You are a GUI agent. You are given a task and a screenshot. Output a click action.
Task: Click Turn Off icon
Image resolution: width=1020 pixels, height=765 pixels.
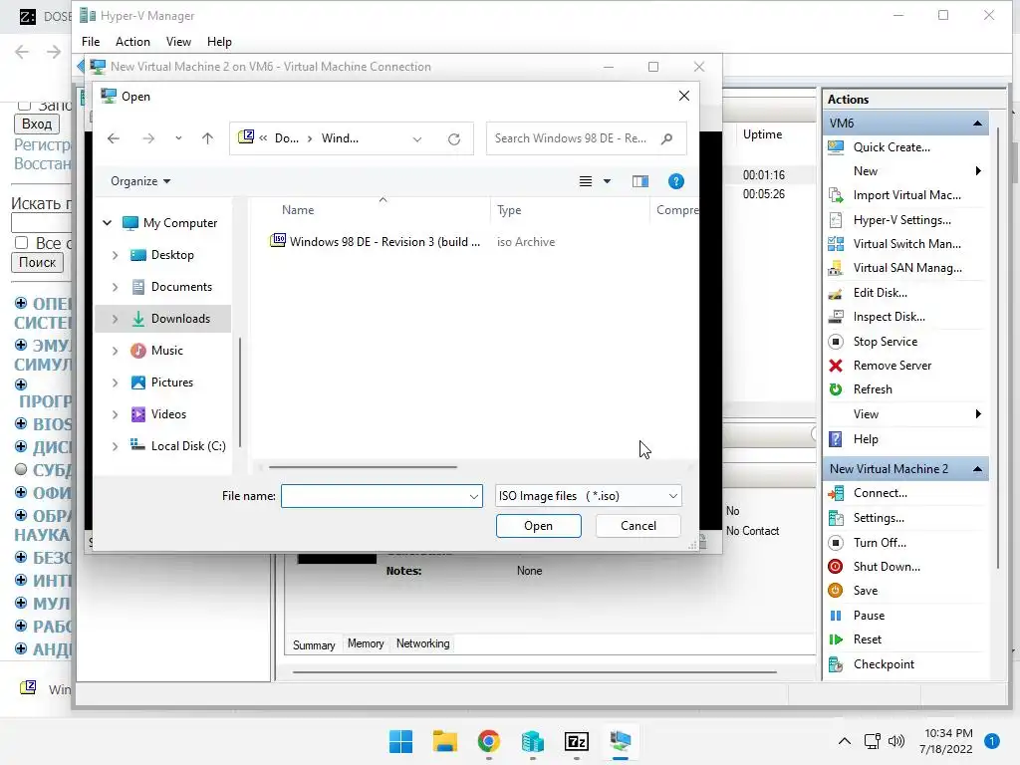coord(836,543)
